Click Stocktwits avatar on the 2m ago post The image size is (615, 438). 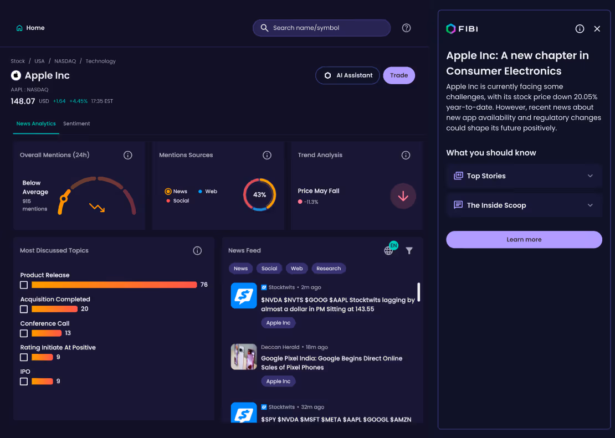point(244,296)
